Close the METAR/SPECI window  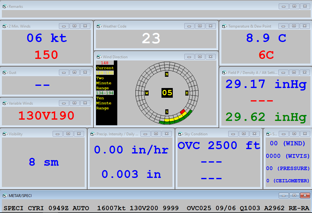304,195
